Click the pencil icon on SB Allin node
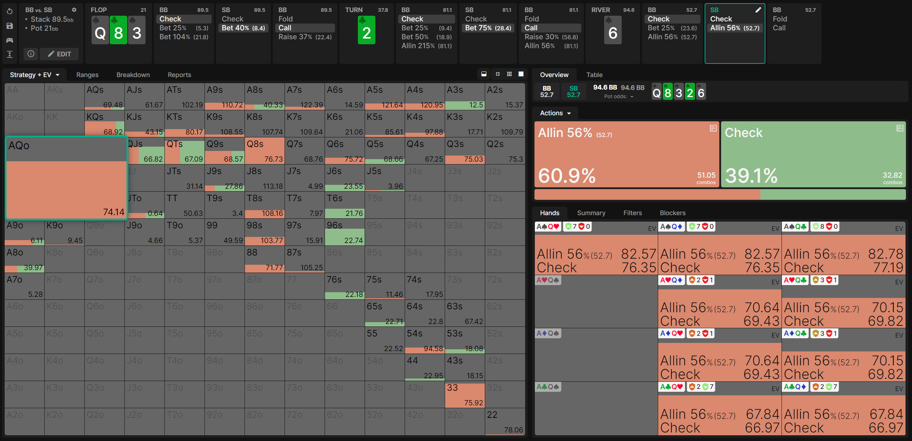Image resolution: width=912 pixels, height=441 pixels. 758,10
